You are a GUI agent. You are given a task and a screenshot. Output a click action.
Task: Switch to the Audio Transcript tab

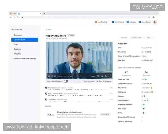136,38
